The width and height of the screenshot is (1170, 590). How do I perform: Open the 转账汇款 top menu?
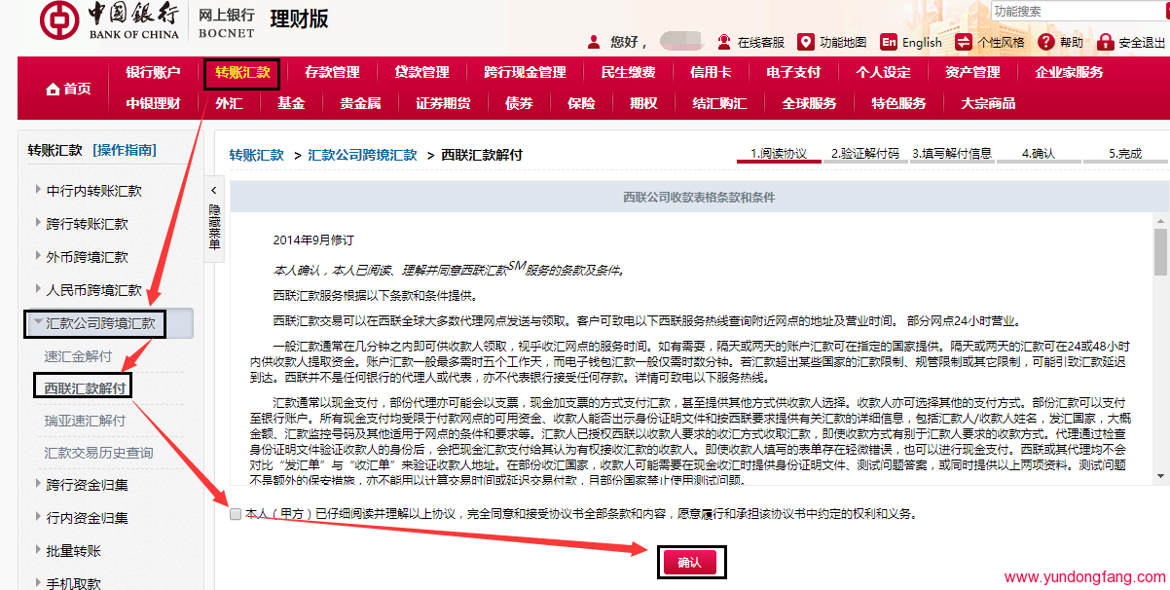click(x=242, y=72)
